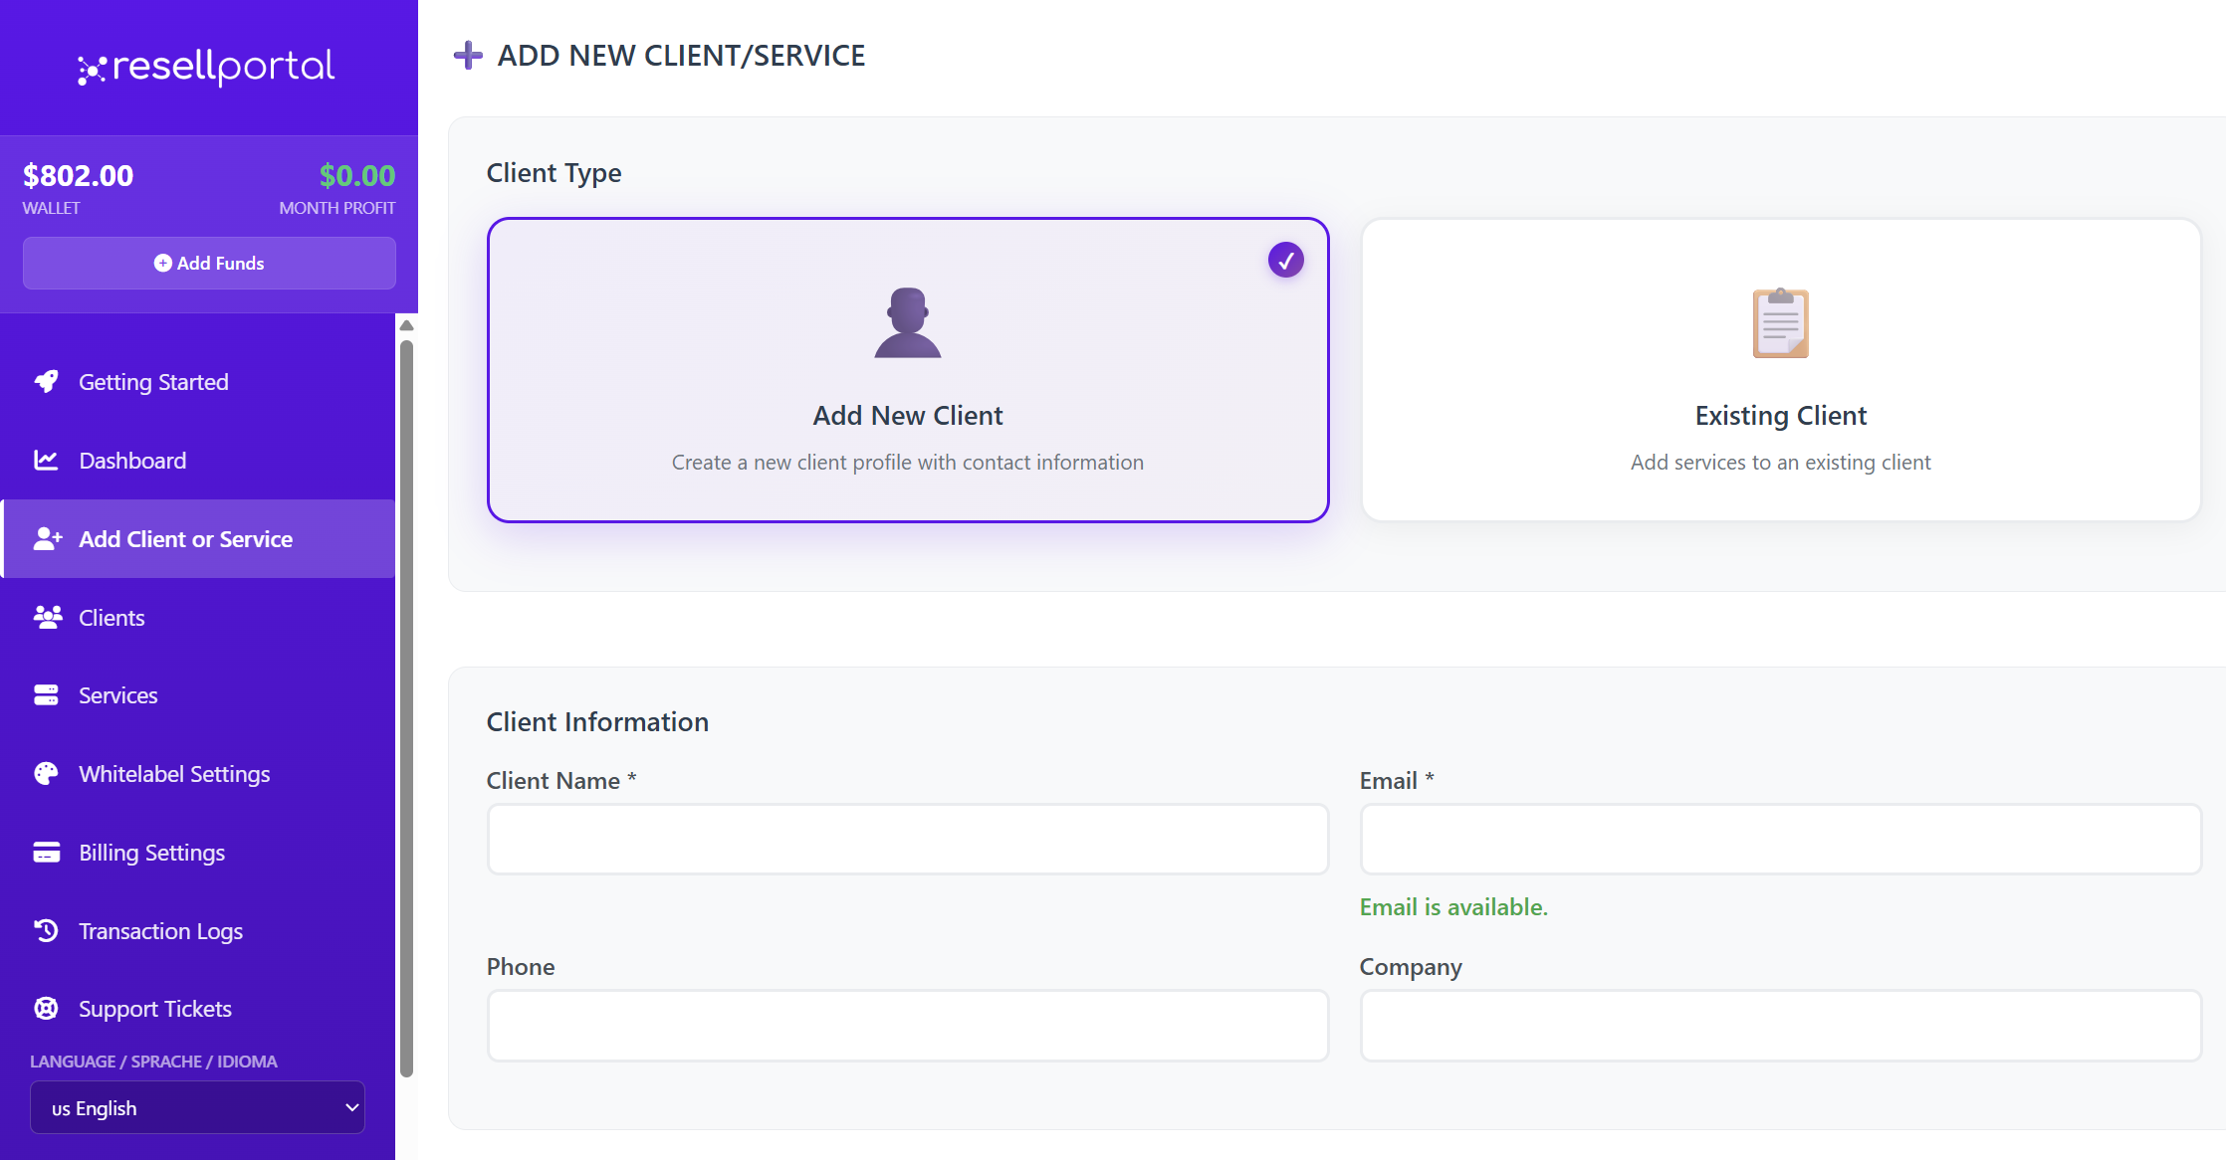Click the Transaction Logs history icon
2226x1160 pixels.
click(x=46, y=931)
